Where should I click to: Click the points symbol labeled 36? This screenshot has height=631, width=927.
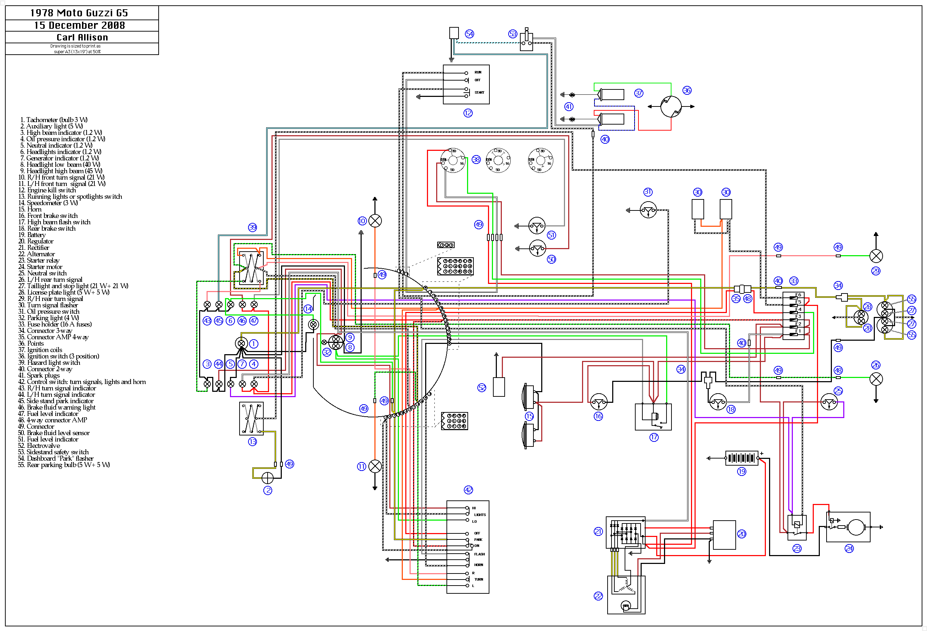[x=671, y=106]
